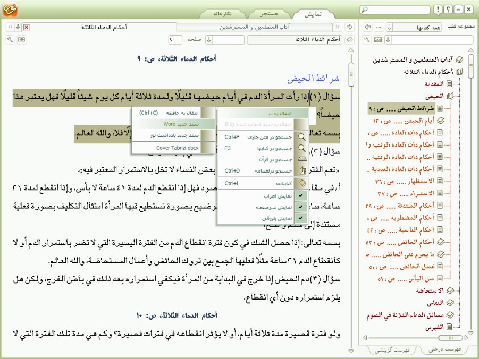Expand the النفاس node book icon
This screenshot has width=479, height=359.
(450, 303)
